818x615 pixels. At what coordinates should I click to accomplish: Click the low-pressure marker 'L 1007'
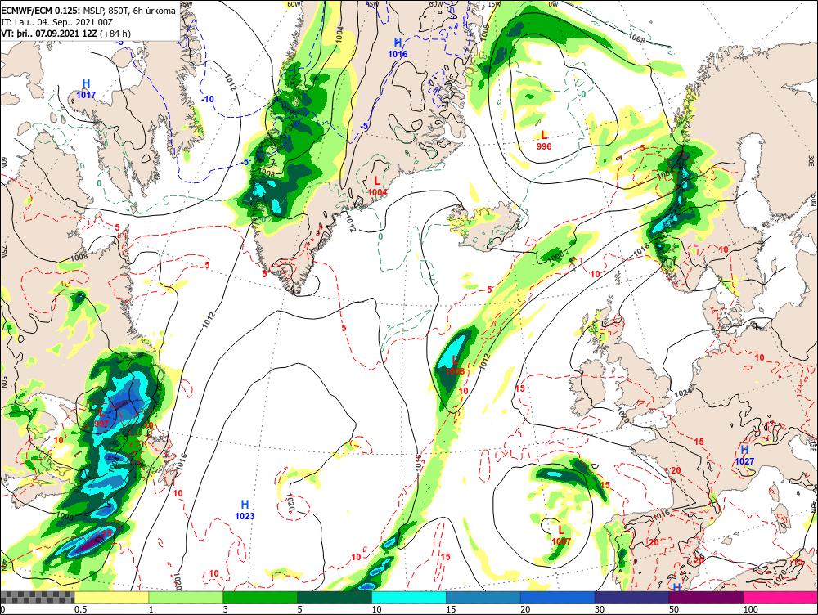(561, 535)
